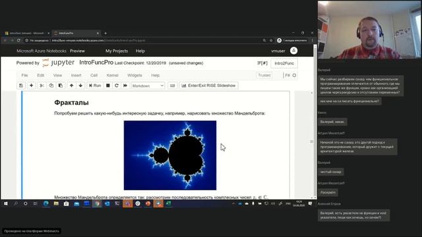Open the View menu in Jupyter

pyautogui.click(x=57, y=75)
